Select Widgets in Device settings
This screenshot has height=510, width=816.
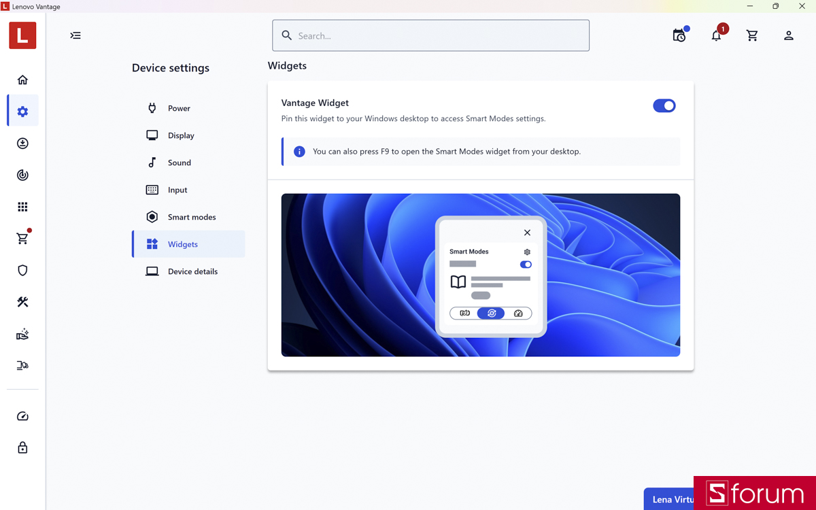point(188,244)
